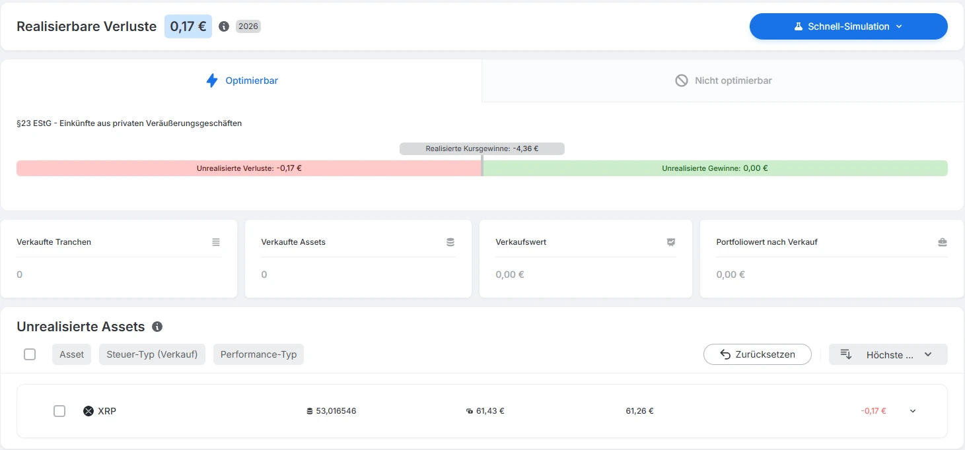The image size is (965, 450).
Task: Click the XRP asset name
Action: pos(107,411)
